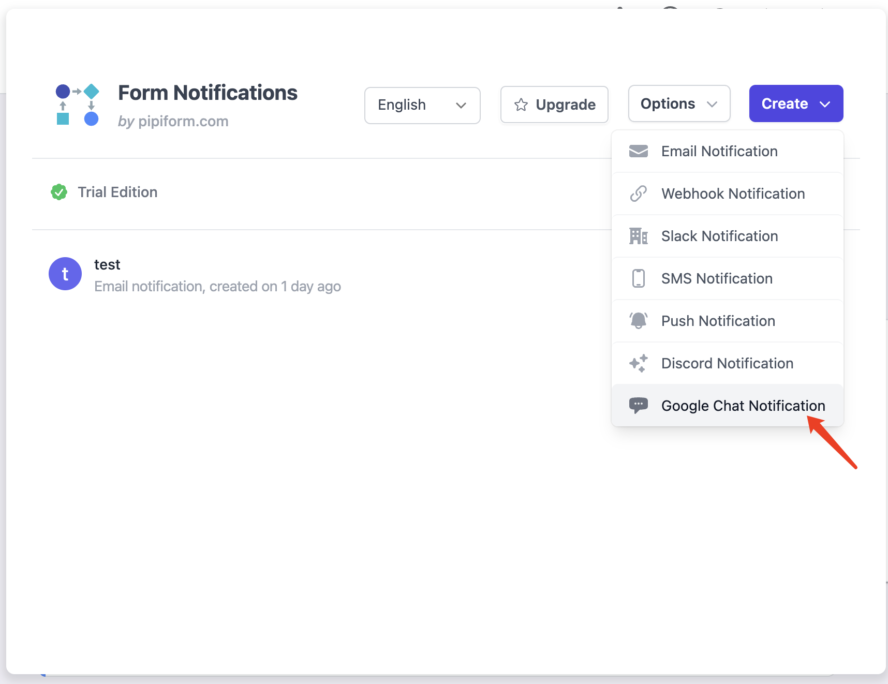
Task: Select the Push Notification bell icon
Action: [x=639, y=321]
